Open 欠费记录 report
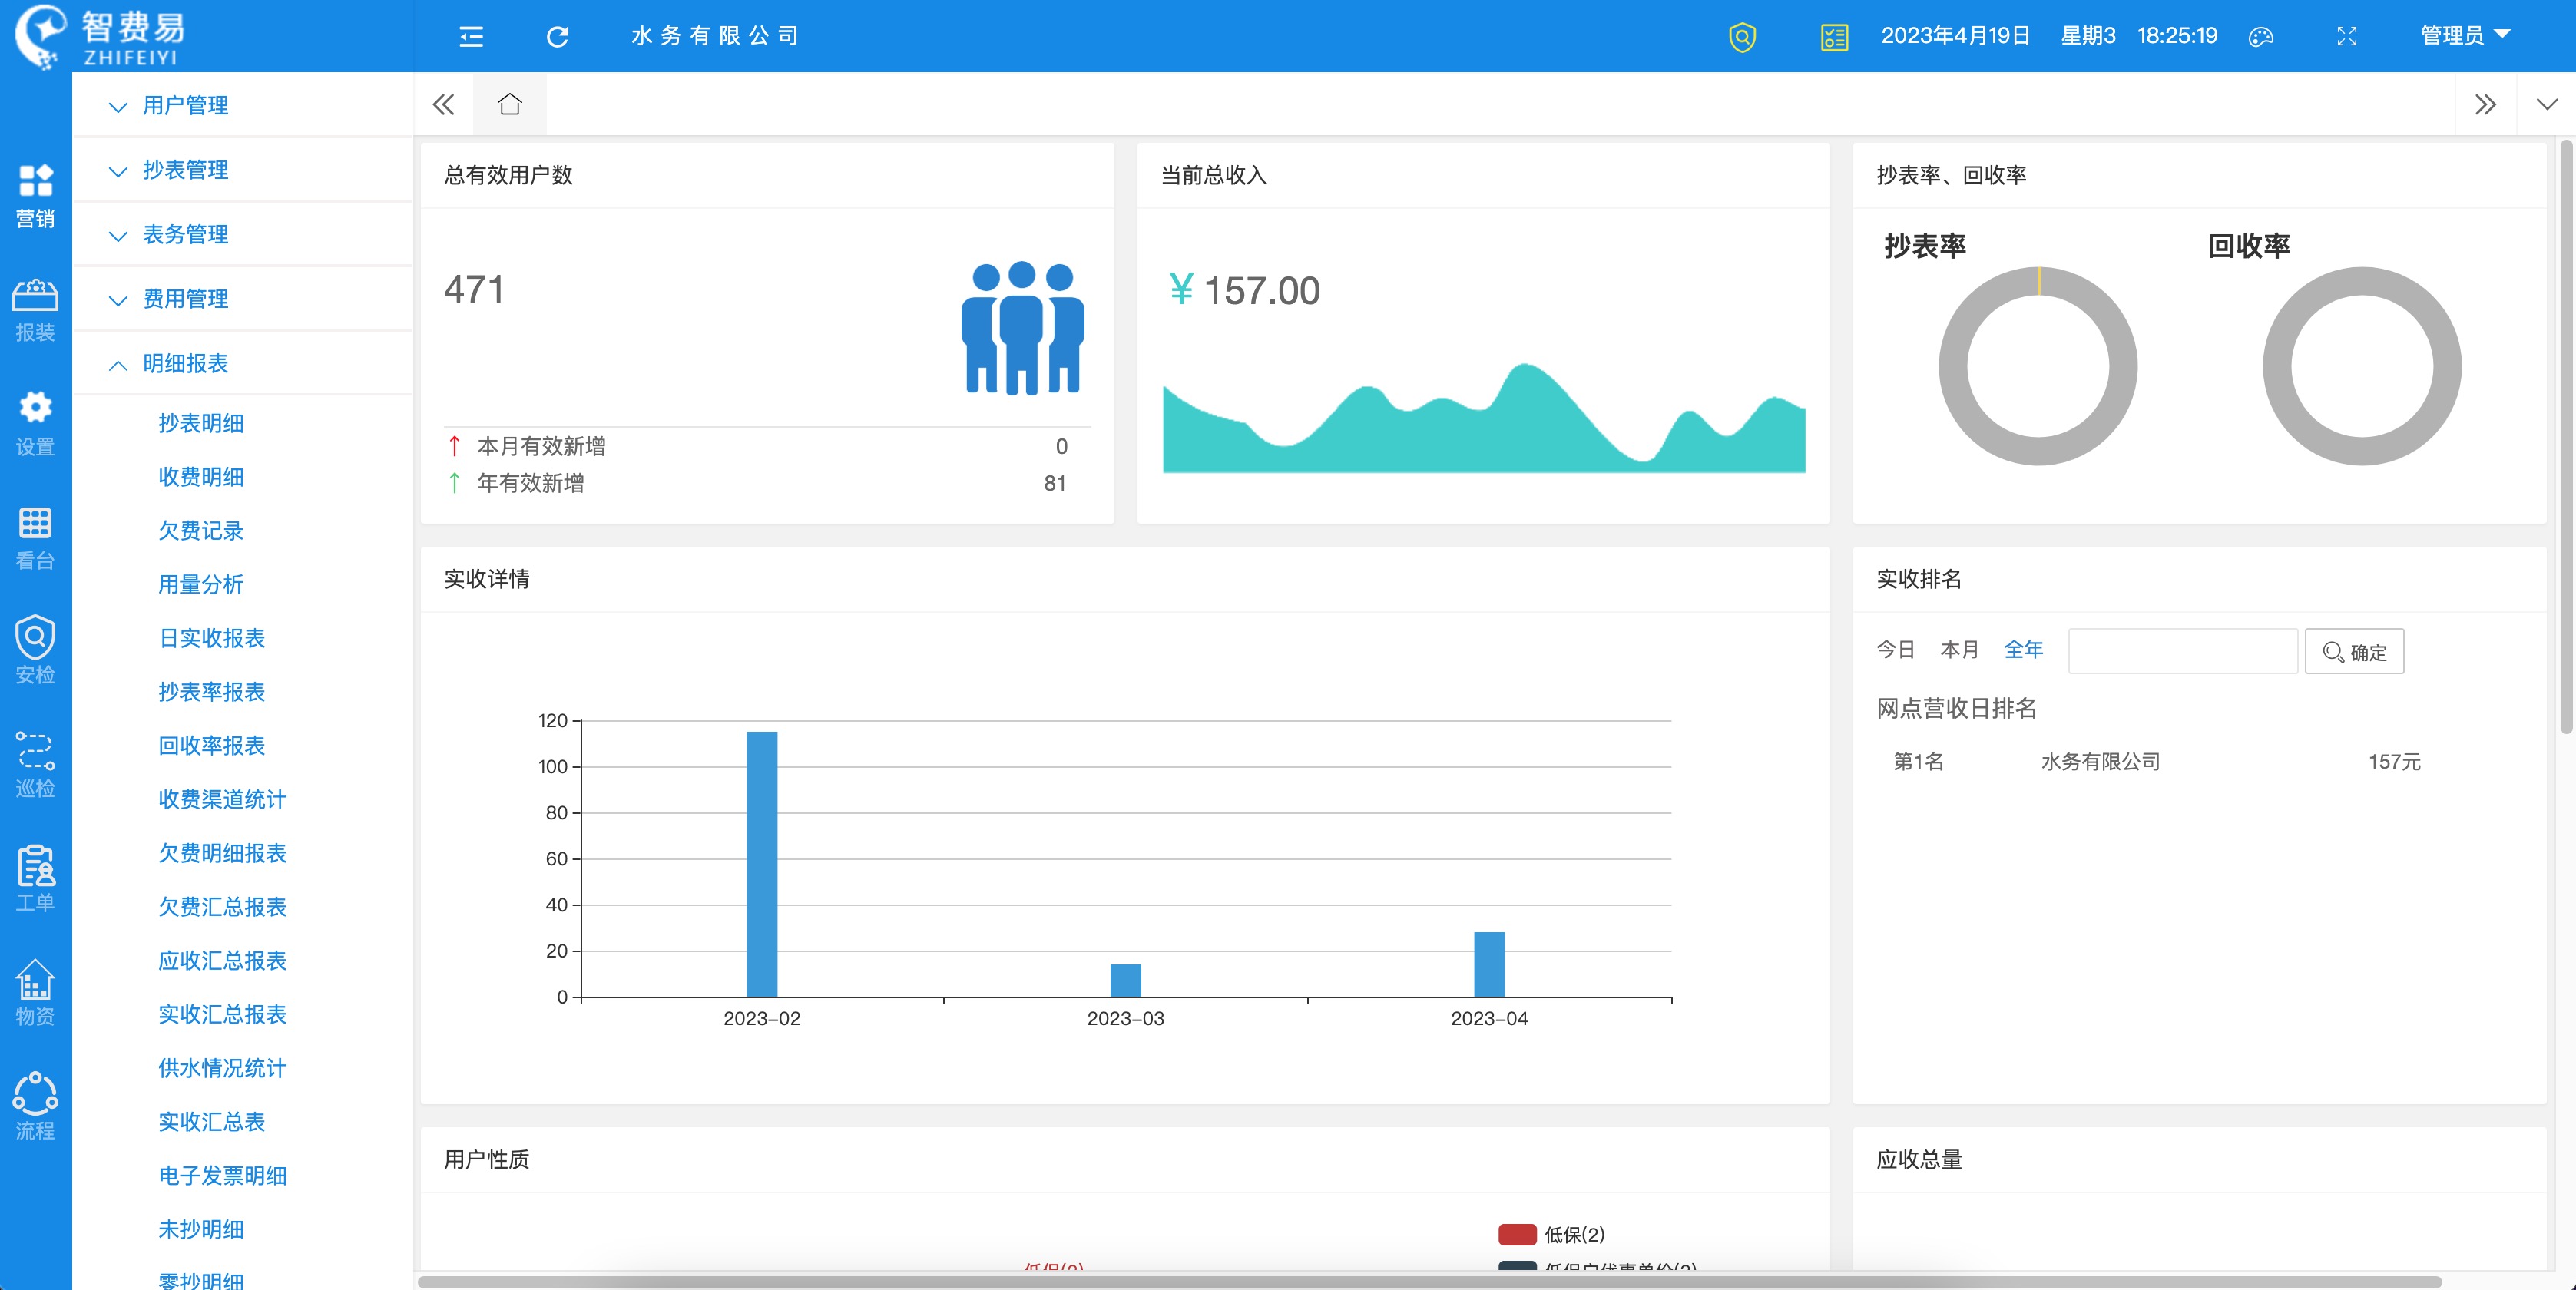This screenshot has height=1290, width=2576. [201, 531]
